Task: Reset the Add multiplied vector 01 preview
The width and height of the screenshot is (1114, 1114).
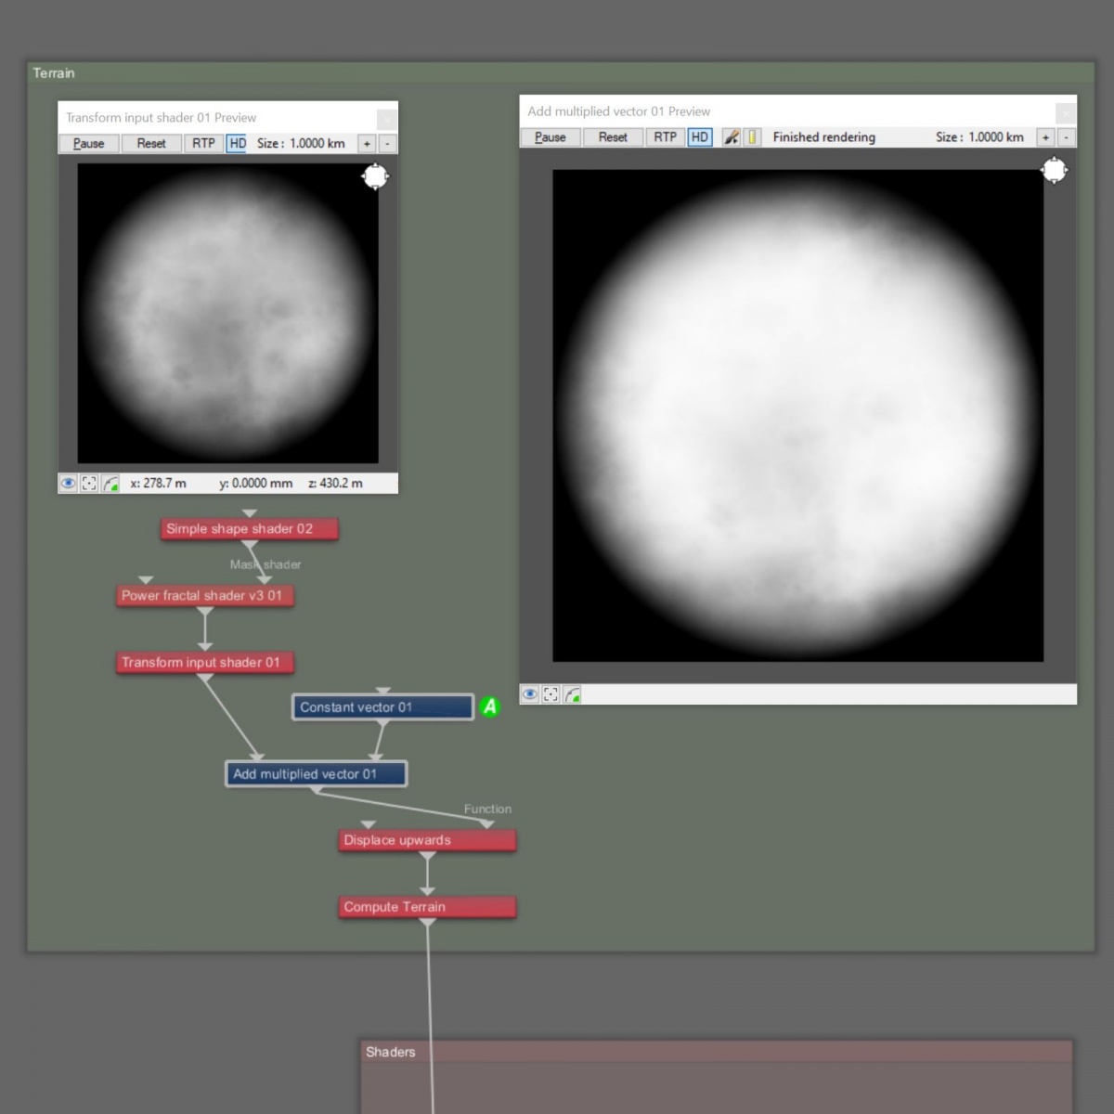Action: 613,137
